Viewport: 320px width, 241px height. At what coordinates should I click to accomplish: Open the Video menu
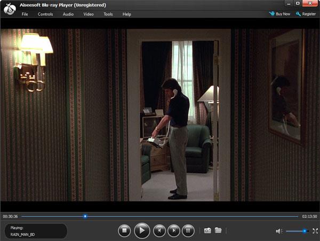(x=89, y=14)
